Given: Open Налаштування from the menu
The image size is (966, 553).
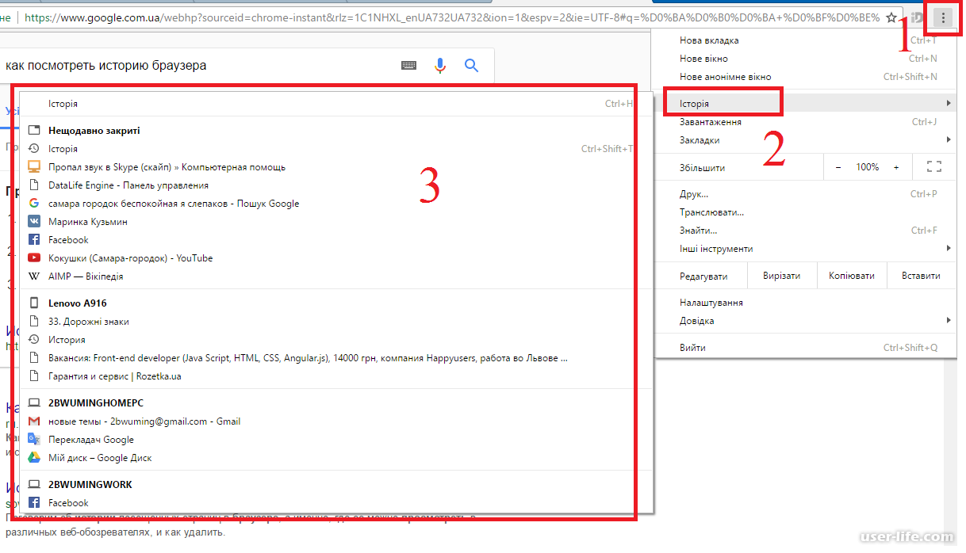Looking at the screenshot, I should [806, 303].
